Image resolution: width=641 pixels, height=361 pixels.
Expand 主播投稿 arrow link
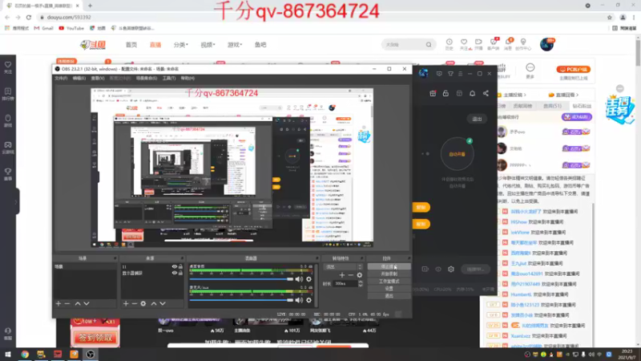[514, 95]
